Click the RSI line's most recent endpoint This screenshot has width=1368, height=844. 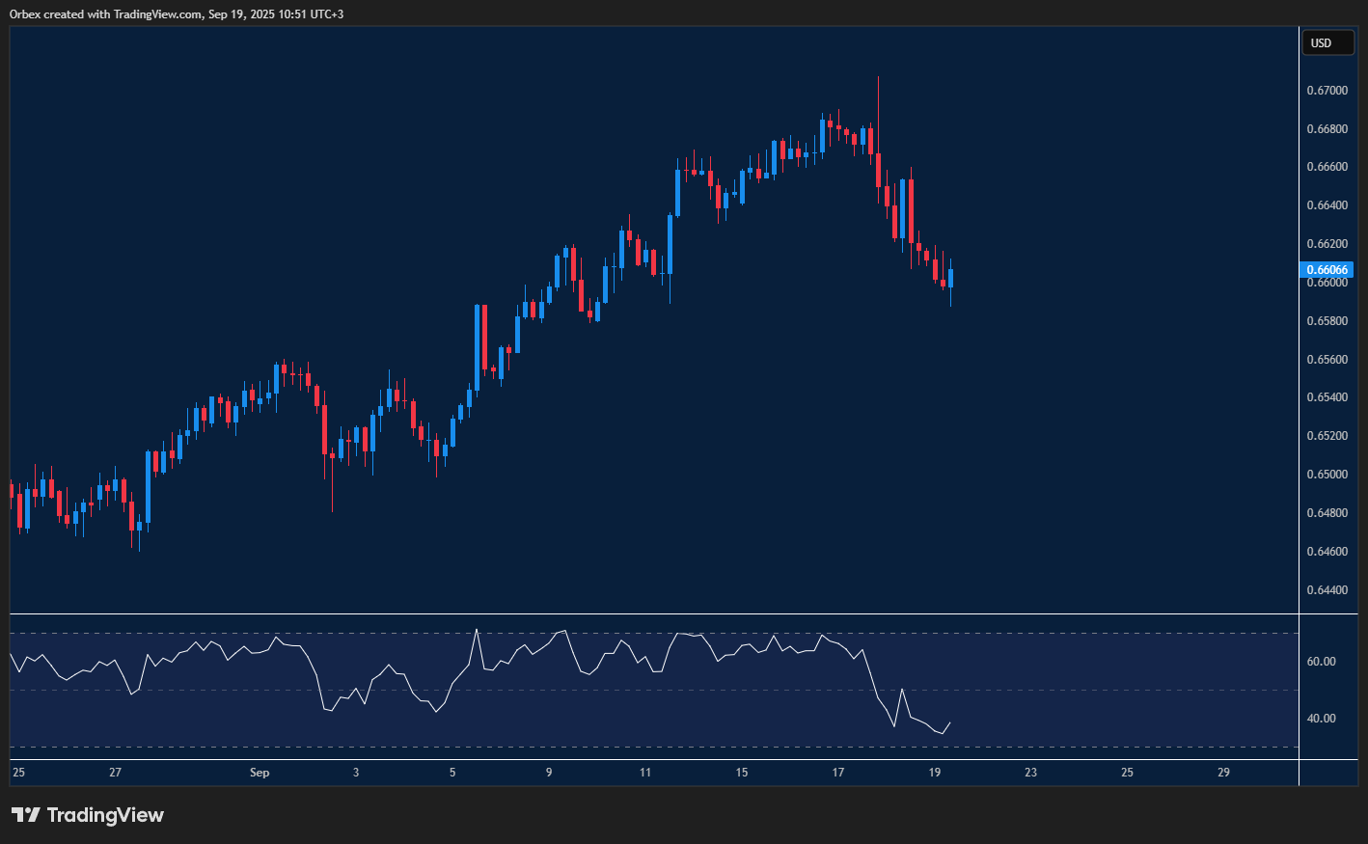[x=950, y=722]
